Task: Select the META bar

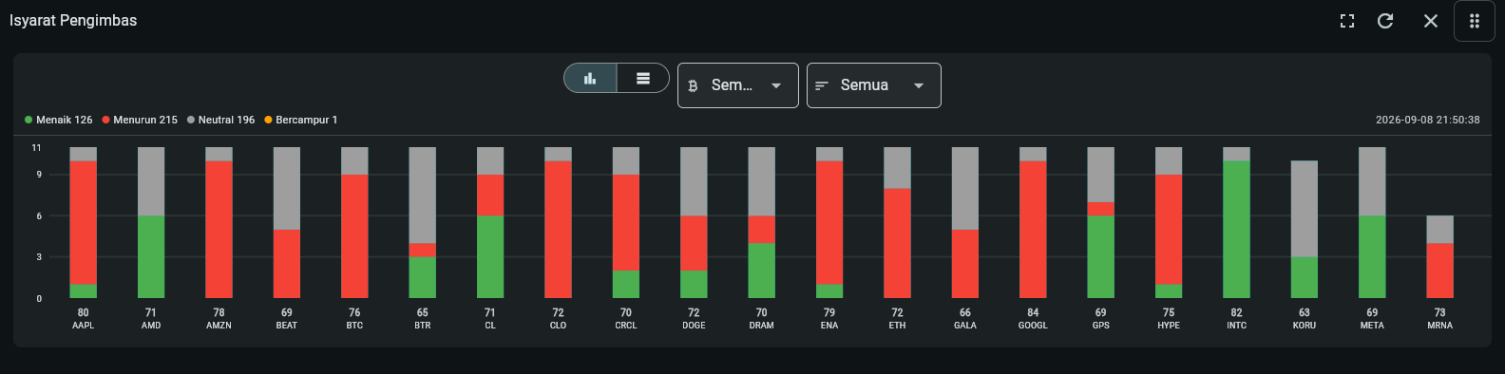Action: 1372,222
